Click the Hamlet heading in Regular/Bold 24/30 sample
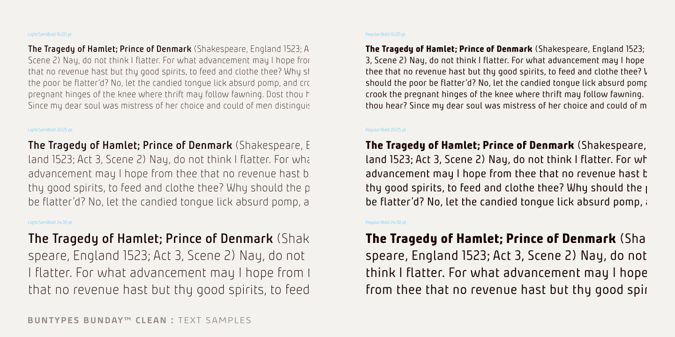The image size is (675, 337). click(x=490, y=239)
